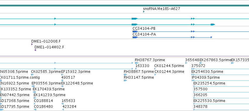Select the RH38767.3prime EST glyph

point(137,63)
